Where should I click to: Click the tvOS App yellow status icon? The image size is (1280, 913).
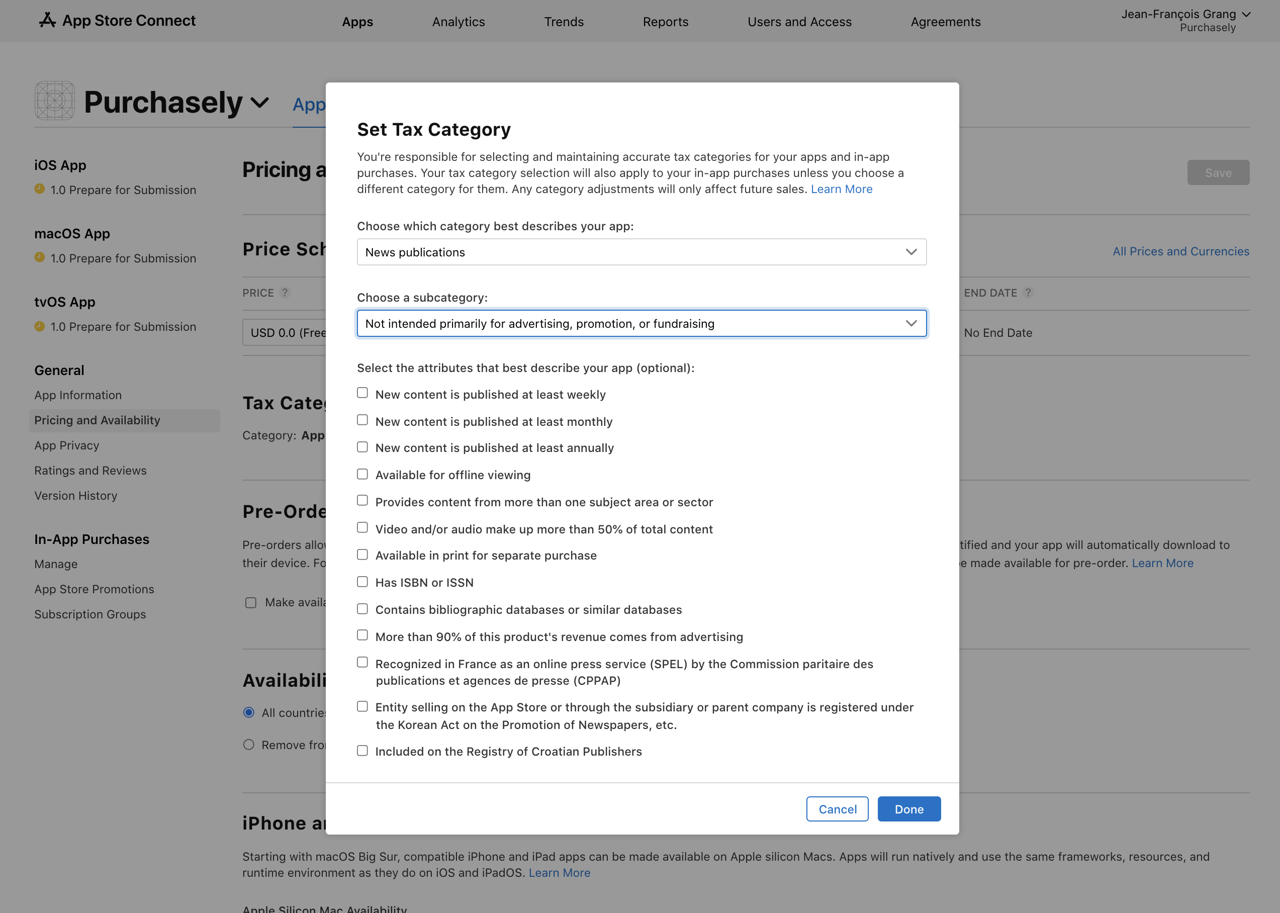(39, 326)
